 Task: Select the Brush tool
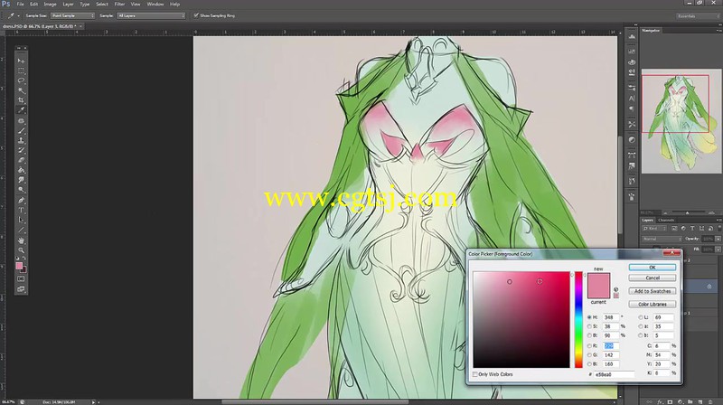click(x=21, y=130)
